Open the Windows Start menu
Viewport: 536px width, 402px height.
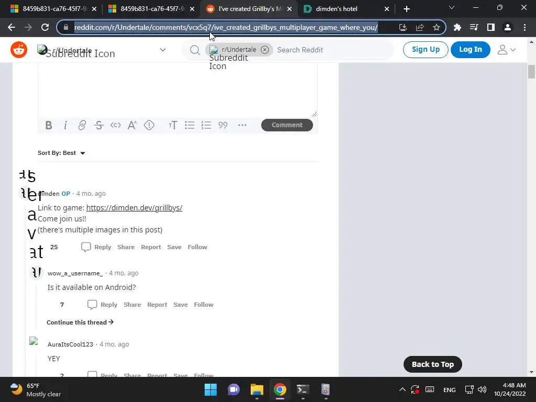[x=210, y=389]
